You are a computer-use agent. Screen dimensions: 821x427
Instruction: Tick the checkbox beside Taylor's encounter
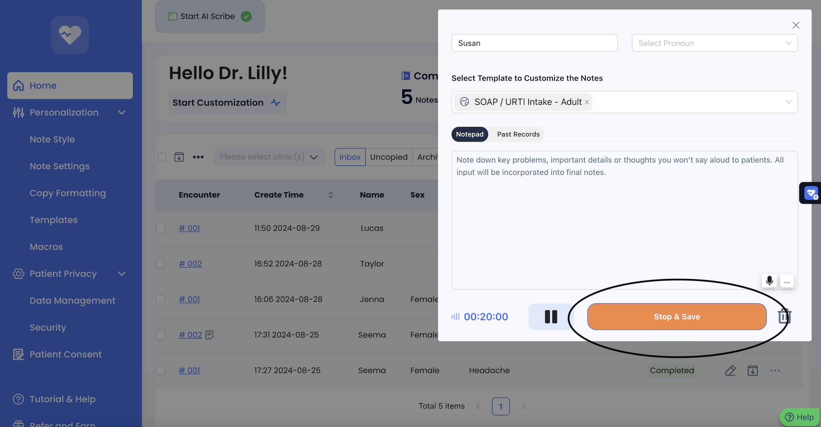click(x=160, y=264)
